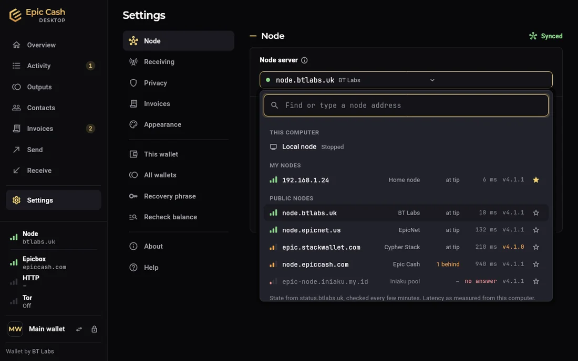This screenshot has height=361, width=578.
Task: Click the HTTP status signal icon
Action: [x=14, y=282]
